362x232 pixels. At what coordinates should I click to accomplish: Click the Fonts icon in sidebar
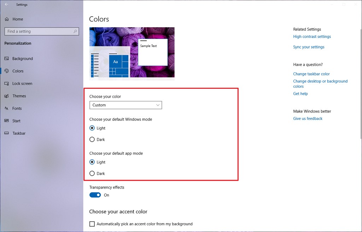pos(7,108)
